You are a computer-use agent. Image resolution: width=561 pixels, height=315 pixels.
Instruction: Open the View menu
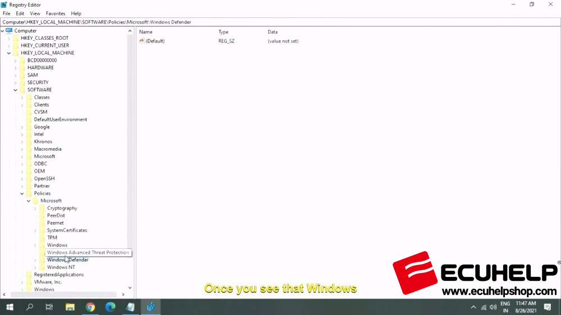point(35,13)
